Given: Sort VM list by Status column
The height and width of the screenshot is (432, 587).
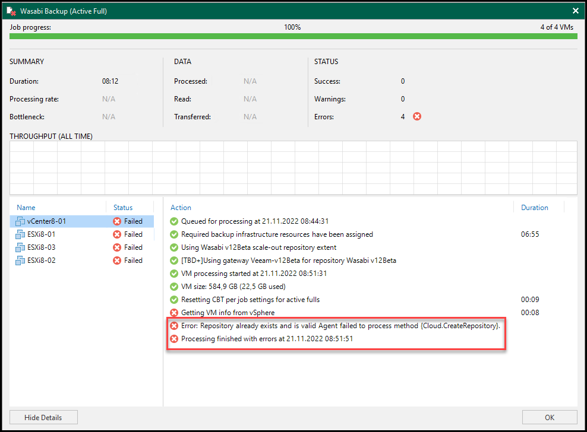Looking at the screenshot, I should point(123,208).
